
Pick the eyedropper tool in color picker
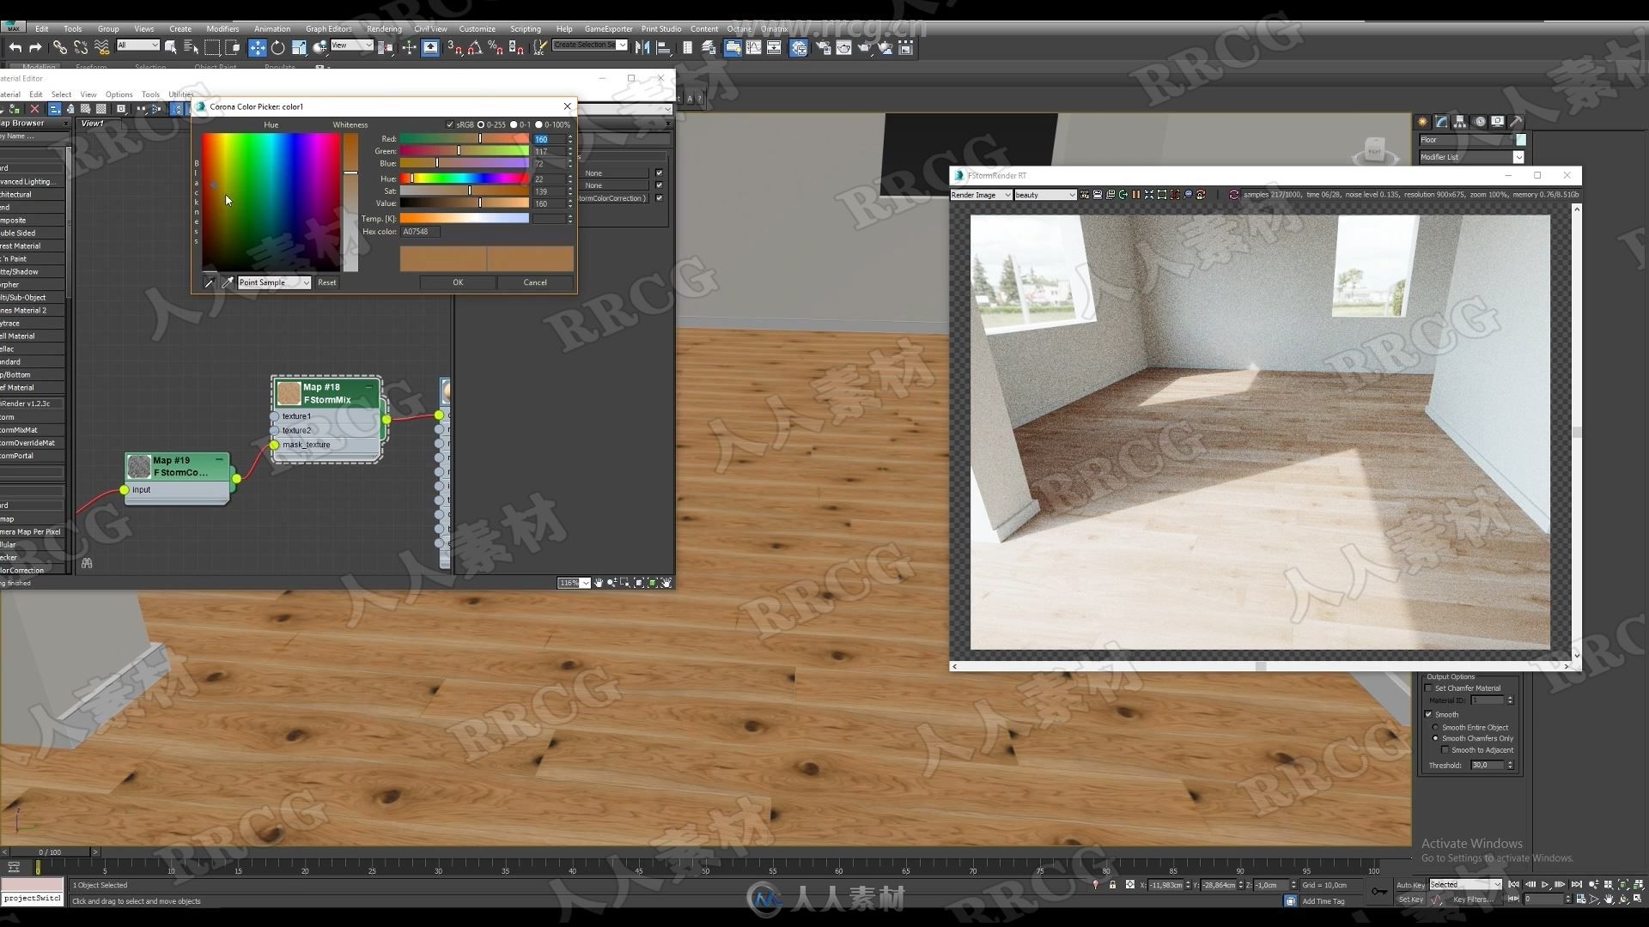click(228, 282)
